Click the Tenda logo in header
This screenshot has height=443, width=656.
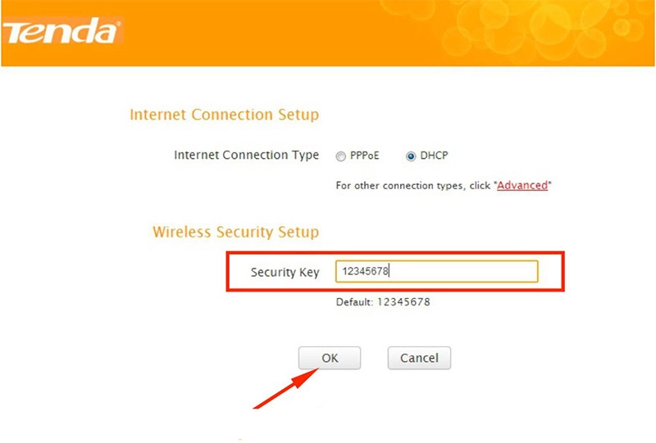pyautogui.click(x=61, y=32)
